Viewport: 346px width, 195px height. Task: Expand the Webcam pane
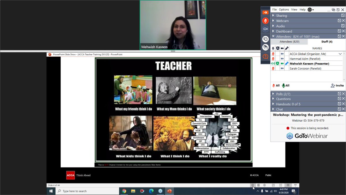(x=273, y=21)
